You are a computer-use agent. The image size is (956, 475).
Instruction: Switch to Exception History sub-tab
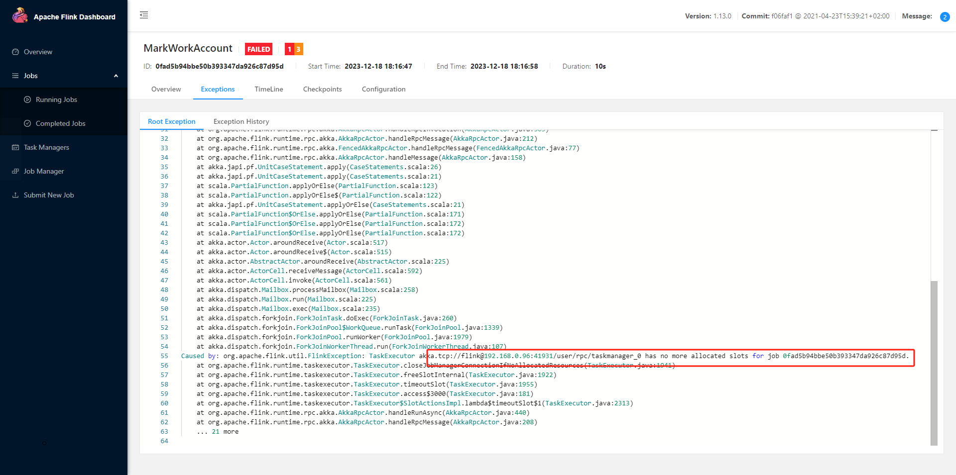point(241,121)
